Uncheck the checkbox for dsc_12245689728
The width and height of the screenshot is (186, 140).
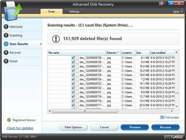click(x=73, y=62)
